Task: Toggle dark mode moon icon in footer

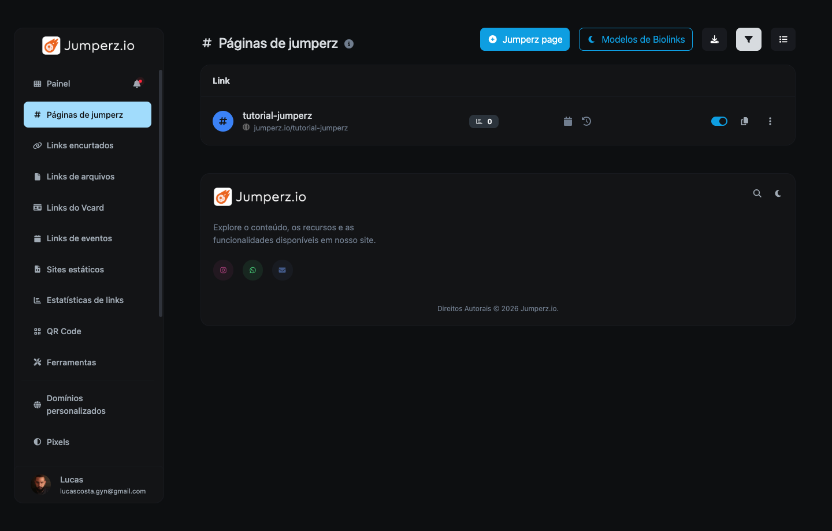Action: (x=778, y=193)
